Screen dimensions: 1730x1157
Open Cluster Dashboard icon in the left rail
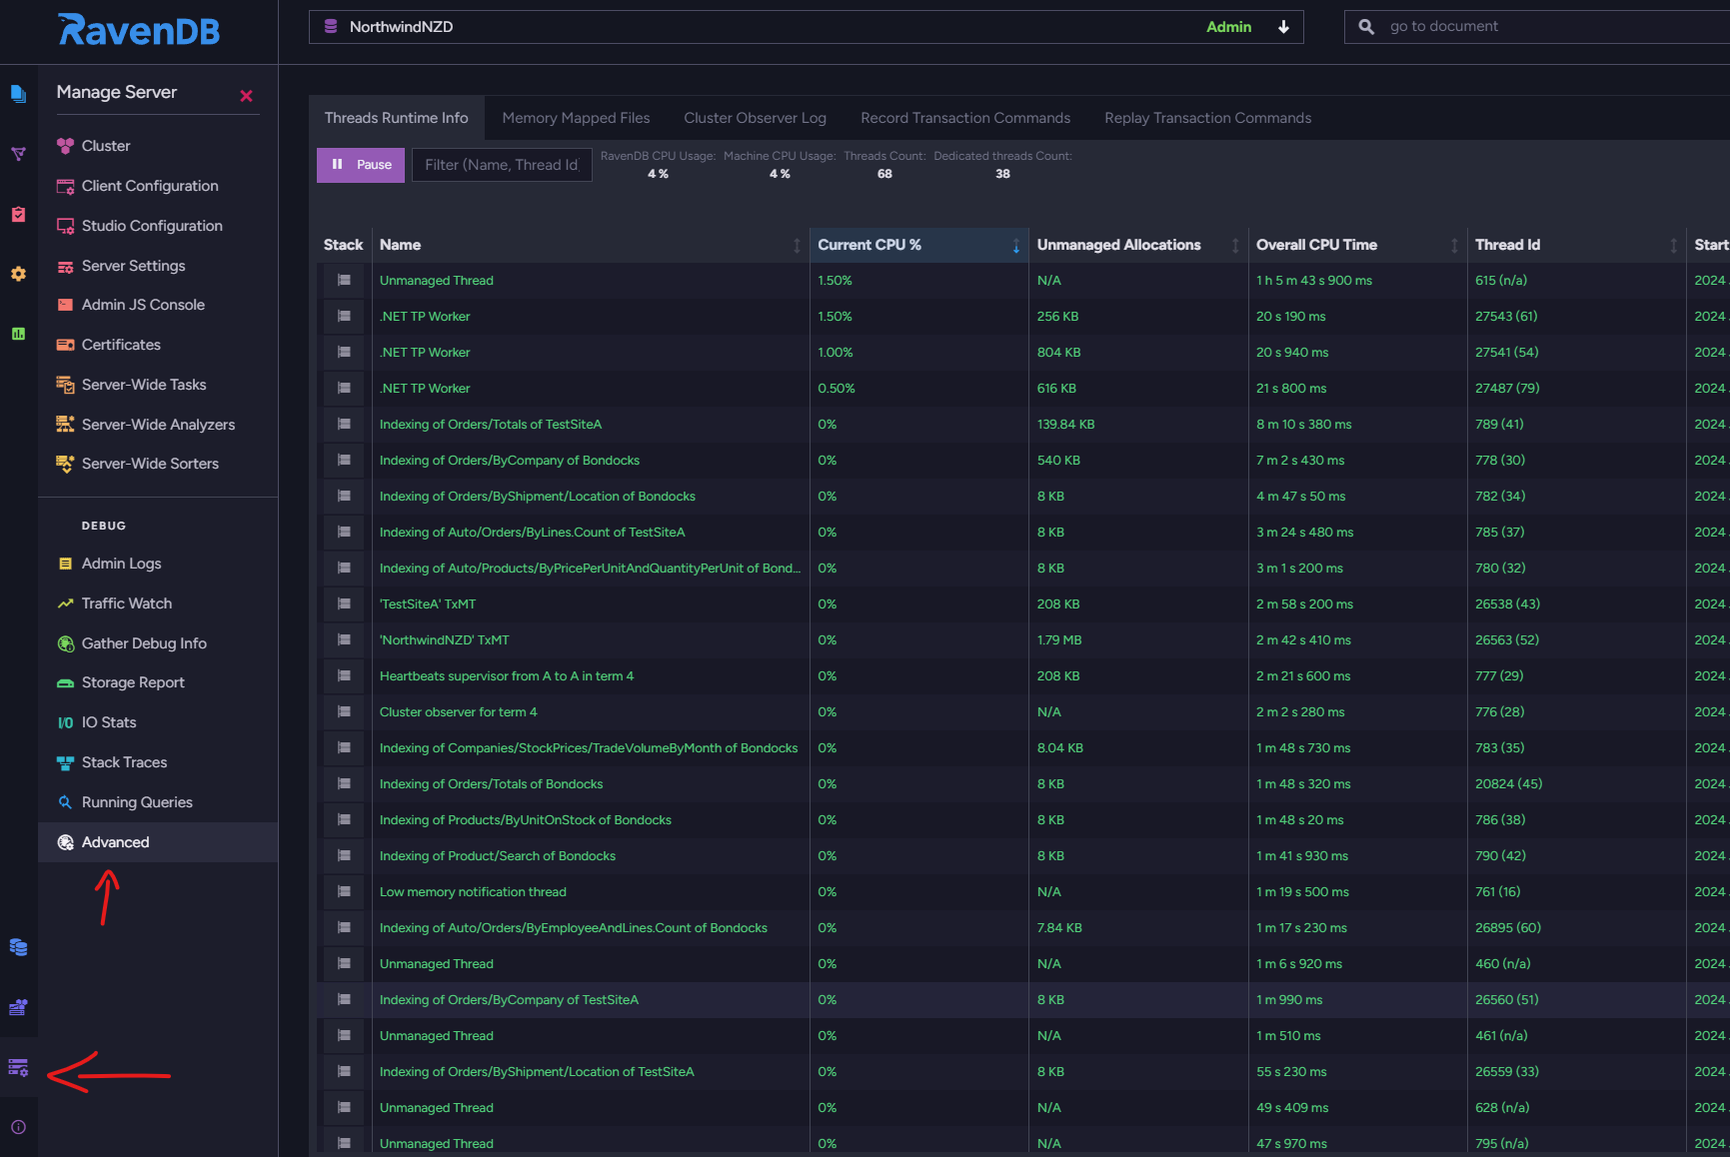18,1007
